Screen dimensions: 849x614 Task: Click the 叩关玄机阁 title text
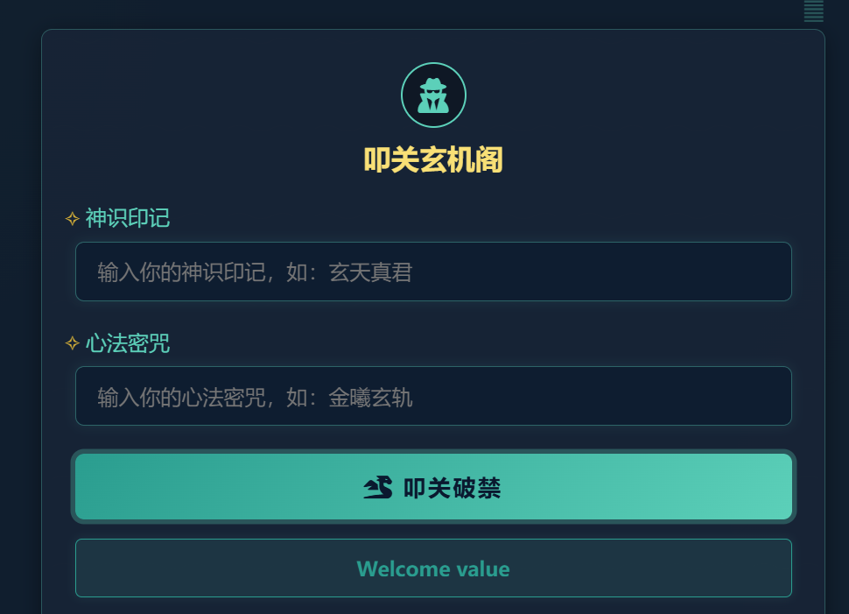click(433, 160)
